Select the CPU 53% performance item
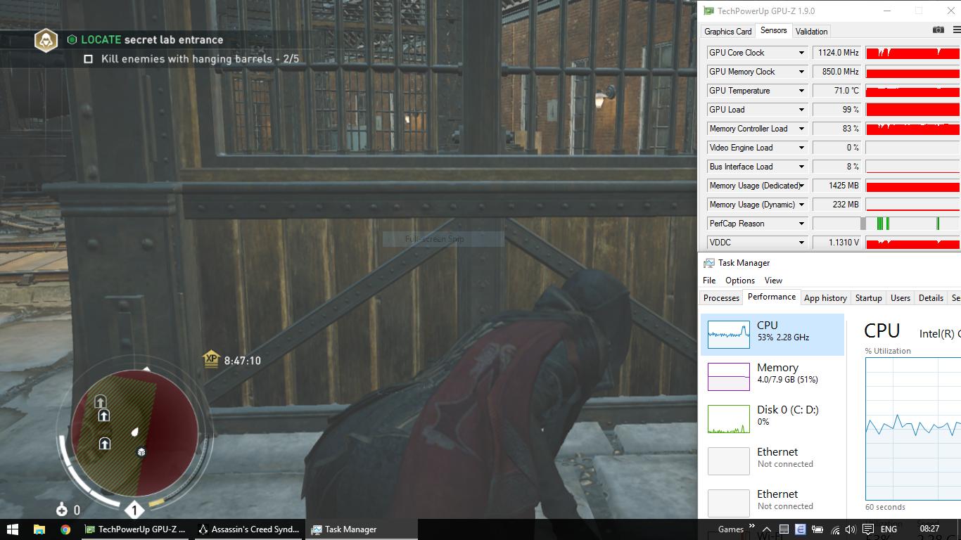The width and height of the screenshot is (961, 540). 772,335
